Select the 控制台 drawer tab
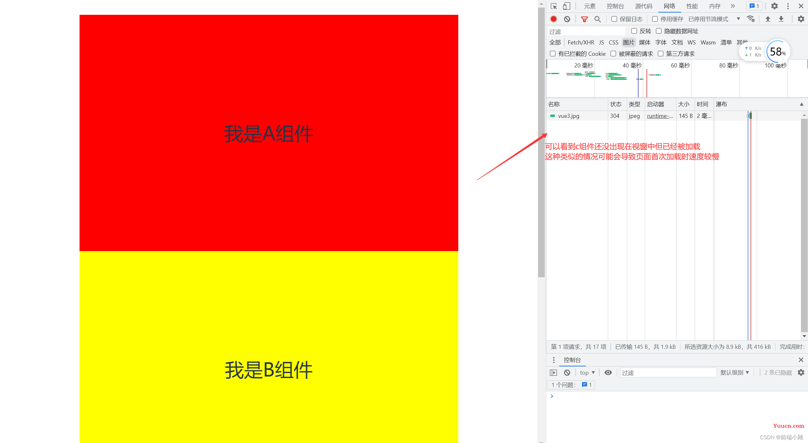The width and height of the screenshot is (808, 443). click(x=572, y=360)
